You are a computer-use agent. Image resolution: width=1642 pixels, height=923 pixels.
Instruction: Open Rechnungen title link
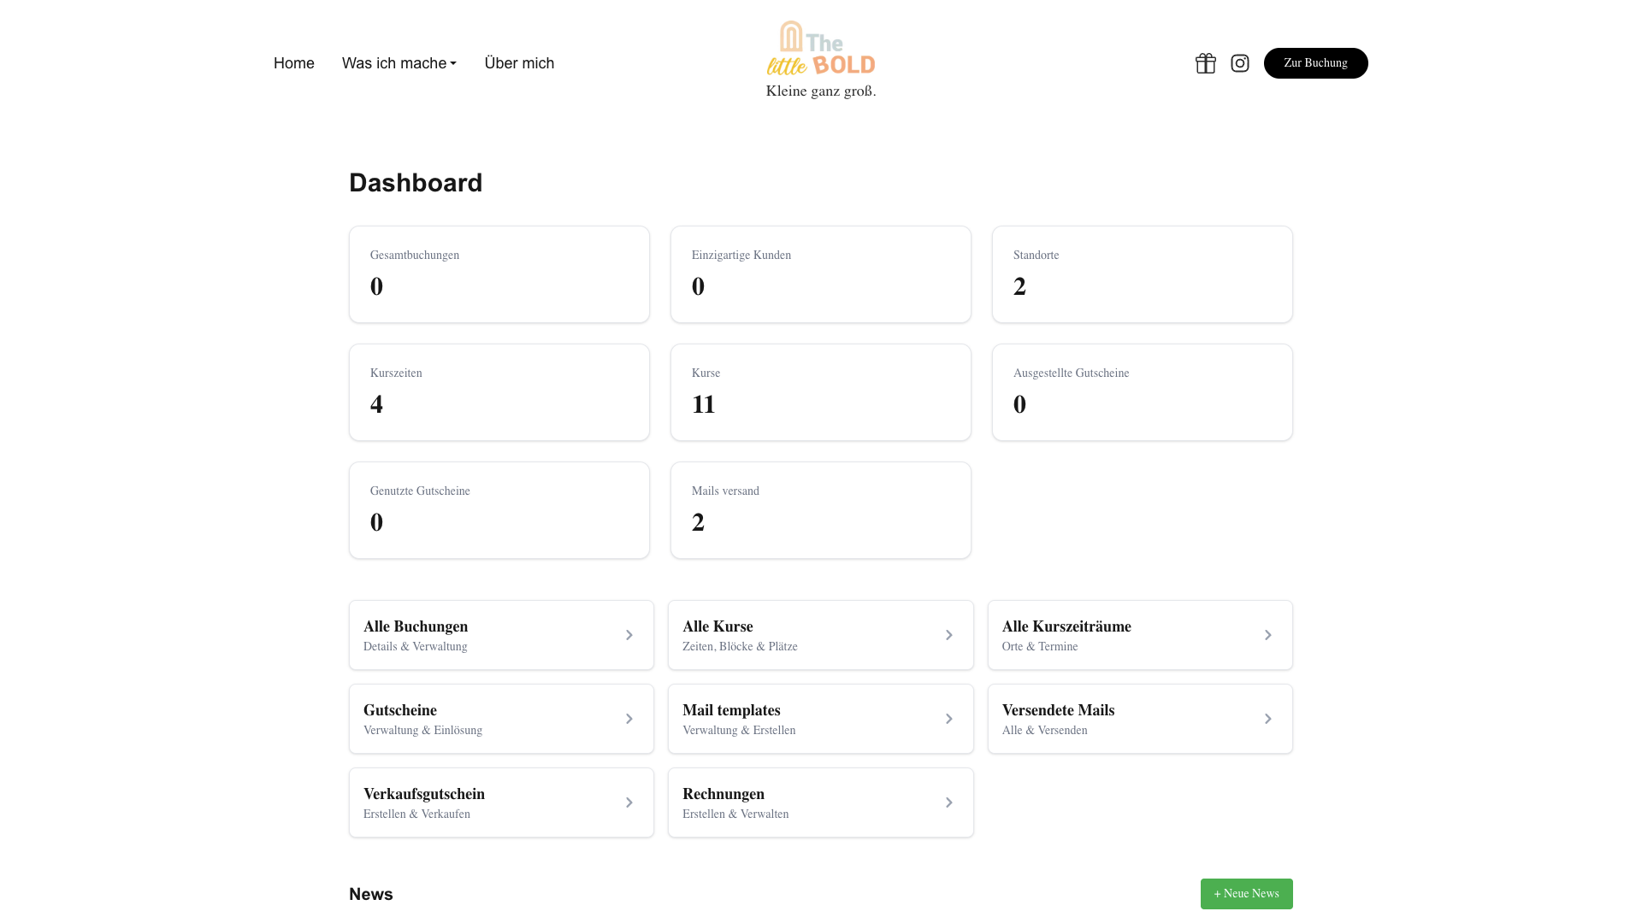(724, 794)
